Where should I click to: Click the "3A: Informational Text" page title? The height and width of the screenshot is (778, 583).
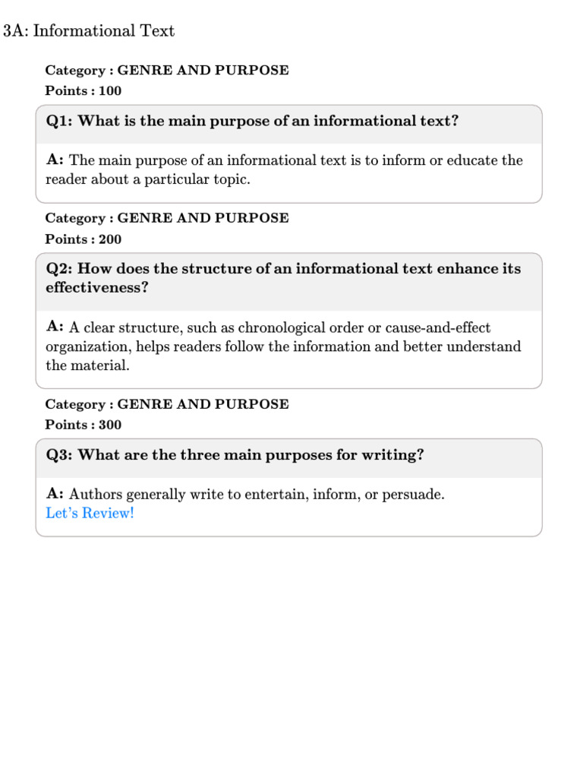coord(89,31)
